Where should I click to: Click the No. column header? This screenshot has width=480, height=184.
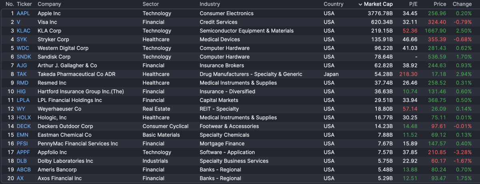pyautogui.click(x=10, y=4)
